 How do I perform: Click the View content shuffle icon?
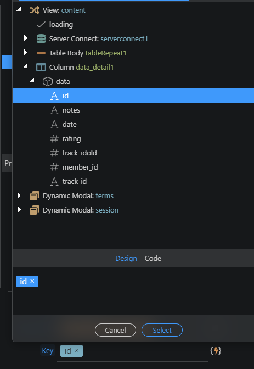pos(35,10)
